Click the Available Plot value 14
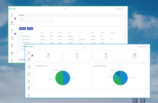This screenshot has height=103, width=158. click(x=106, y=59)
